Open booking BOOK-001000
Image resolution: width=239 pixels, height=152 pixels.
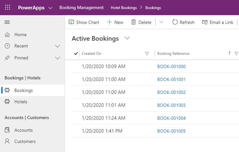click(x=172, y=67)
